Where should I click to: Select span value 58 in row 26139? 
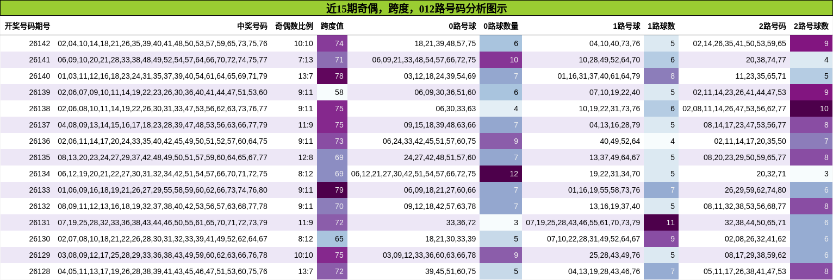coord(332,92)
